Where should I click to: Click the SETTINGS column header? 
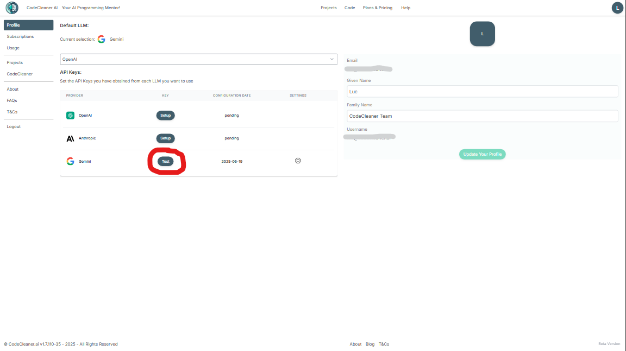click(x=298, y=95)
